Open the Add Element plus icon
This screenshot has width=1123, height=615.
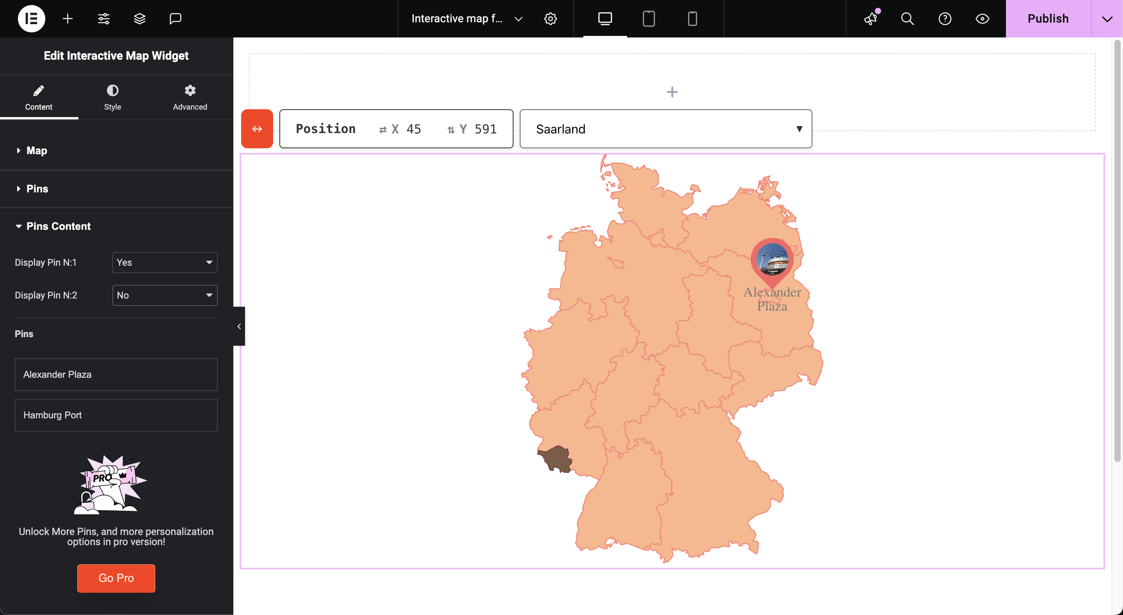click(x=68, y=19)
